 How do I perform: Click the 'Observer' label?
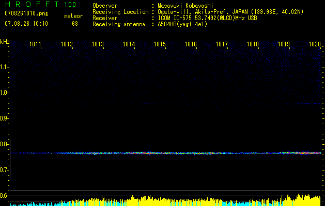click(x=105, y=6)
